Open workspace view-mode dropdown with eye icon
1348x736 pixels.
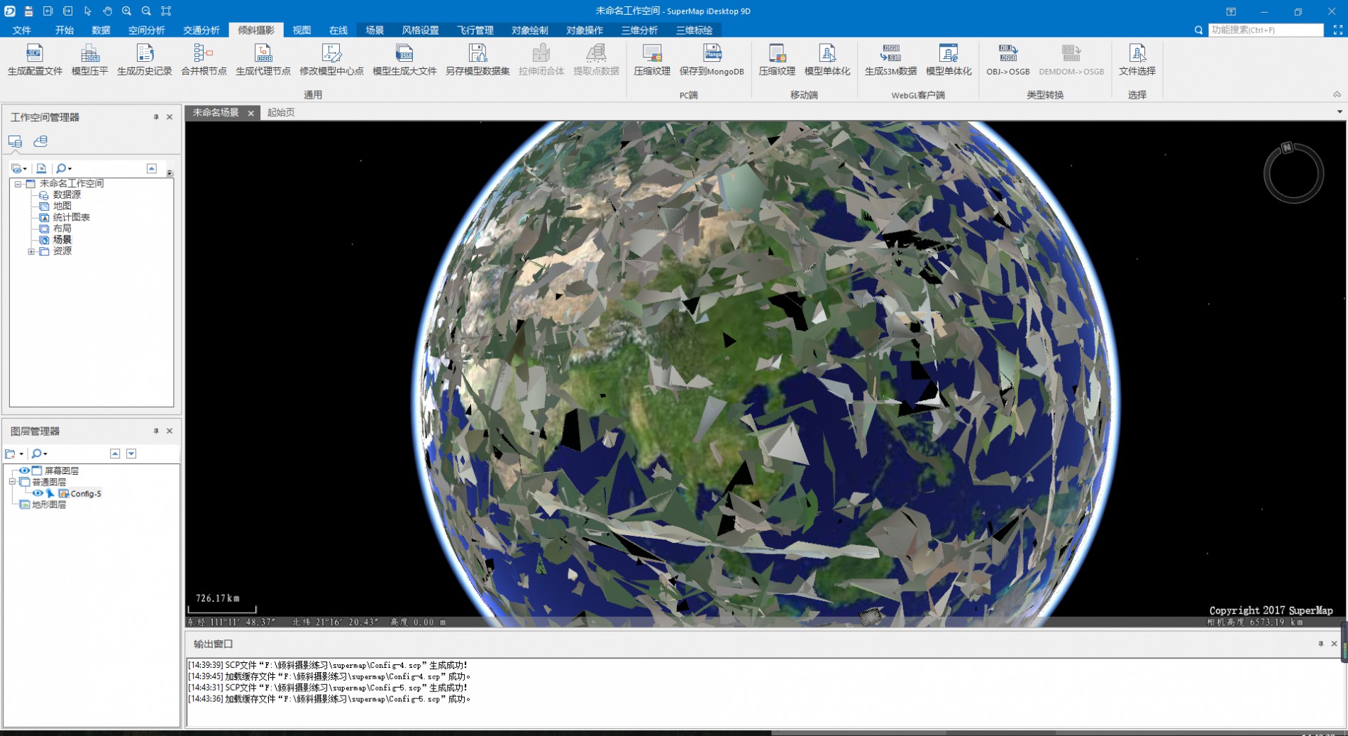(x=18, y=168)
